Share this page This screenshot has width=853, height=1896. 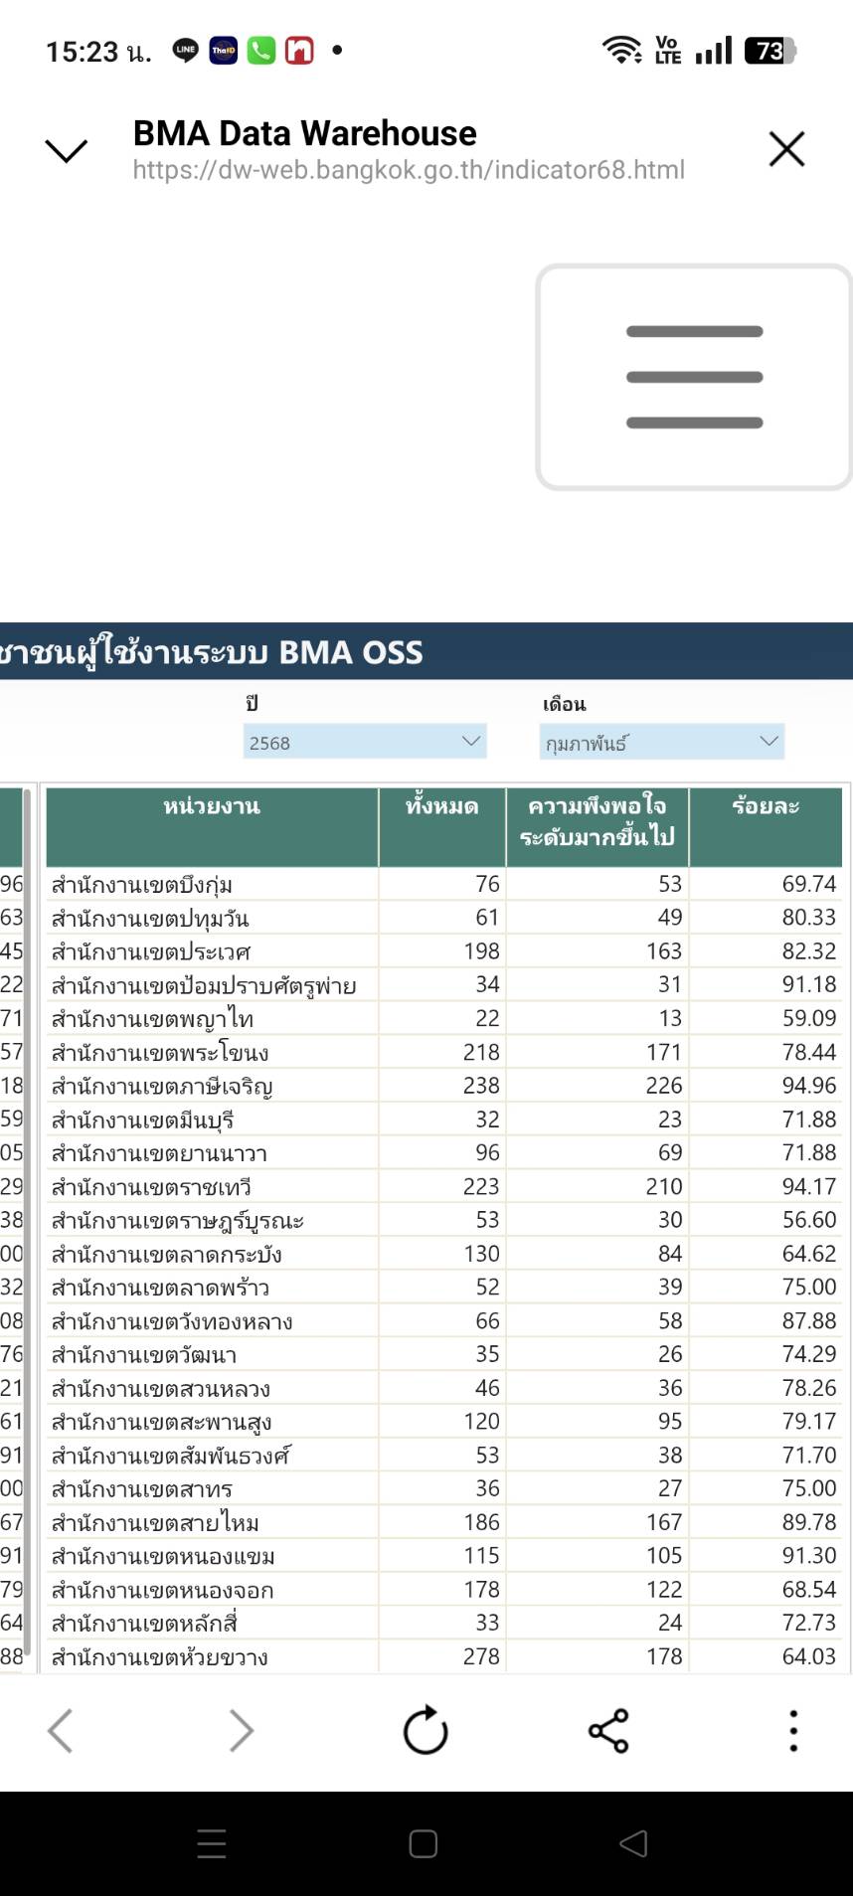[x=608, y=1731]
